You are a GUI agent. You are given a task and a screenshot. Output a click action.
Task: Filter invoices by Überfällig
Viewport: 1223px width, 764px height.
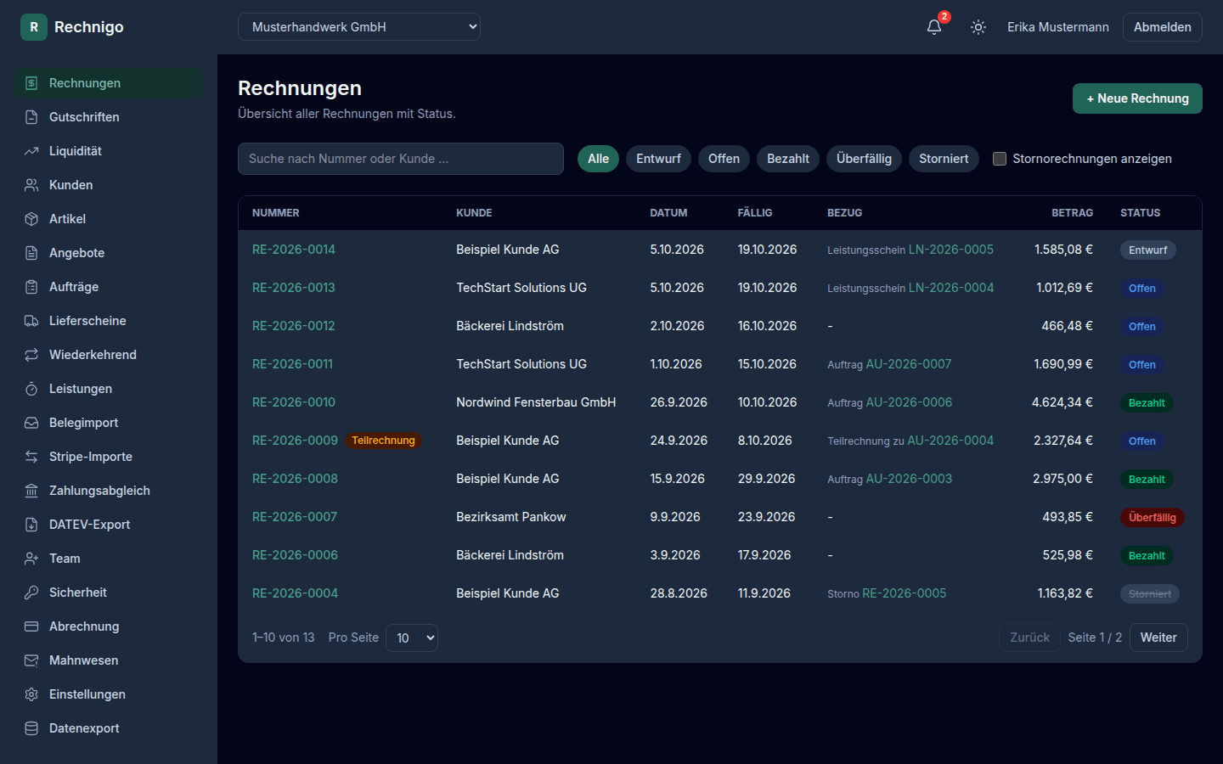(864, 159)
